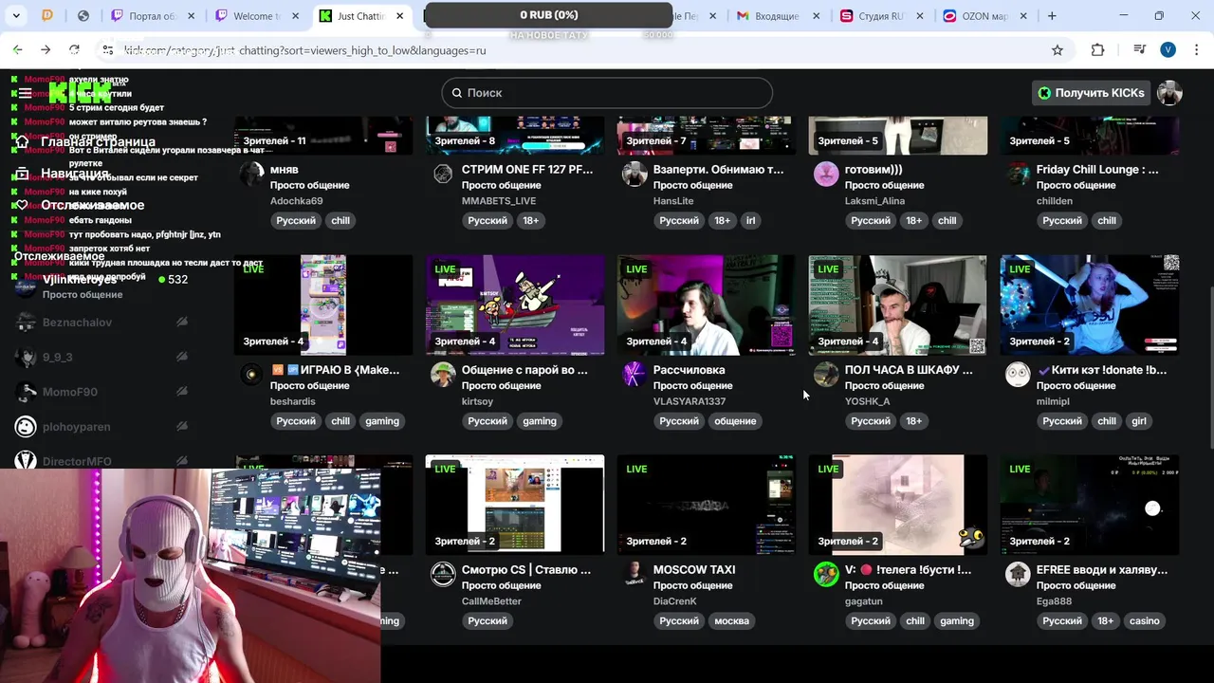Open the Laksmi_Alina channel avatar
Viewport: 1214px width, 683px height.
(826, 174)
